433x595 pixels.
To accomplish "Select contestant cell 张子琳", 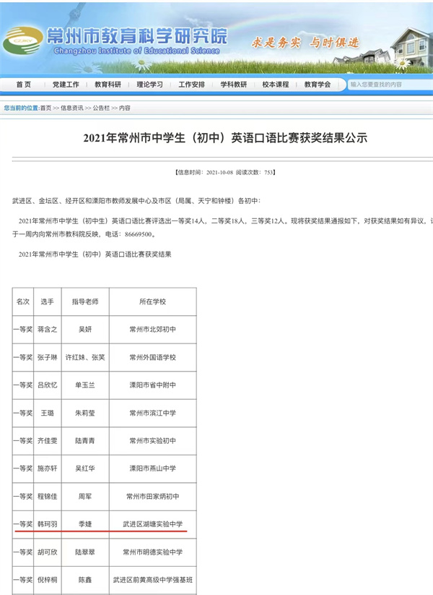I will click(48, 357).
